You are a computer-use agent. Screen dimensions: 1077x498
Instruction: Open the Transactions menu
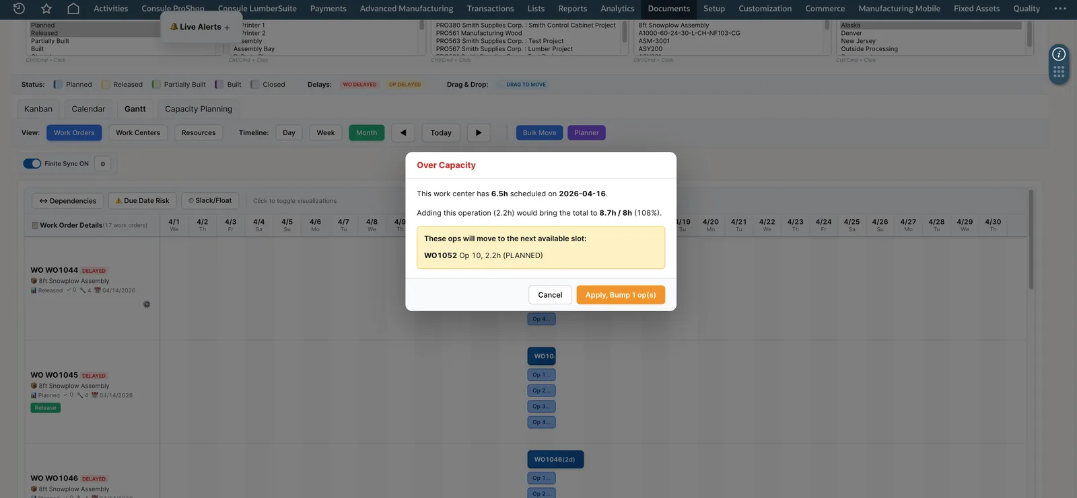point(491,9)
